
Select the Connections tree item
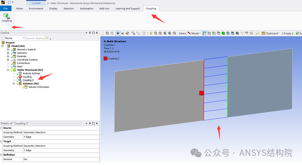pyautogui.click(x=23, y=63)
